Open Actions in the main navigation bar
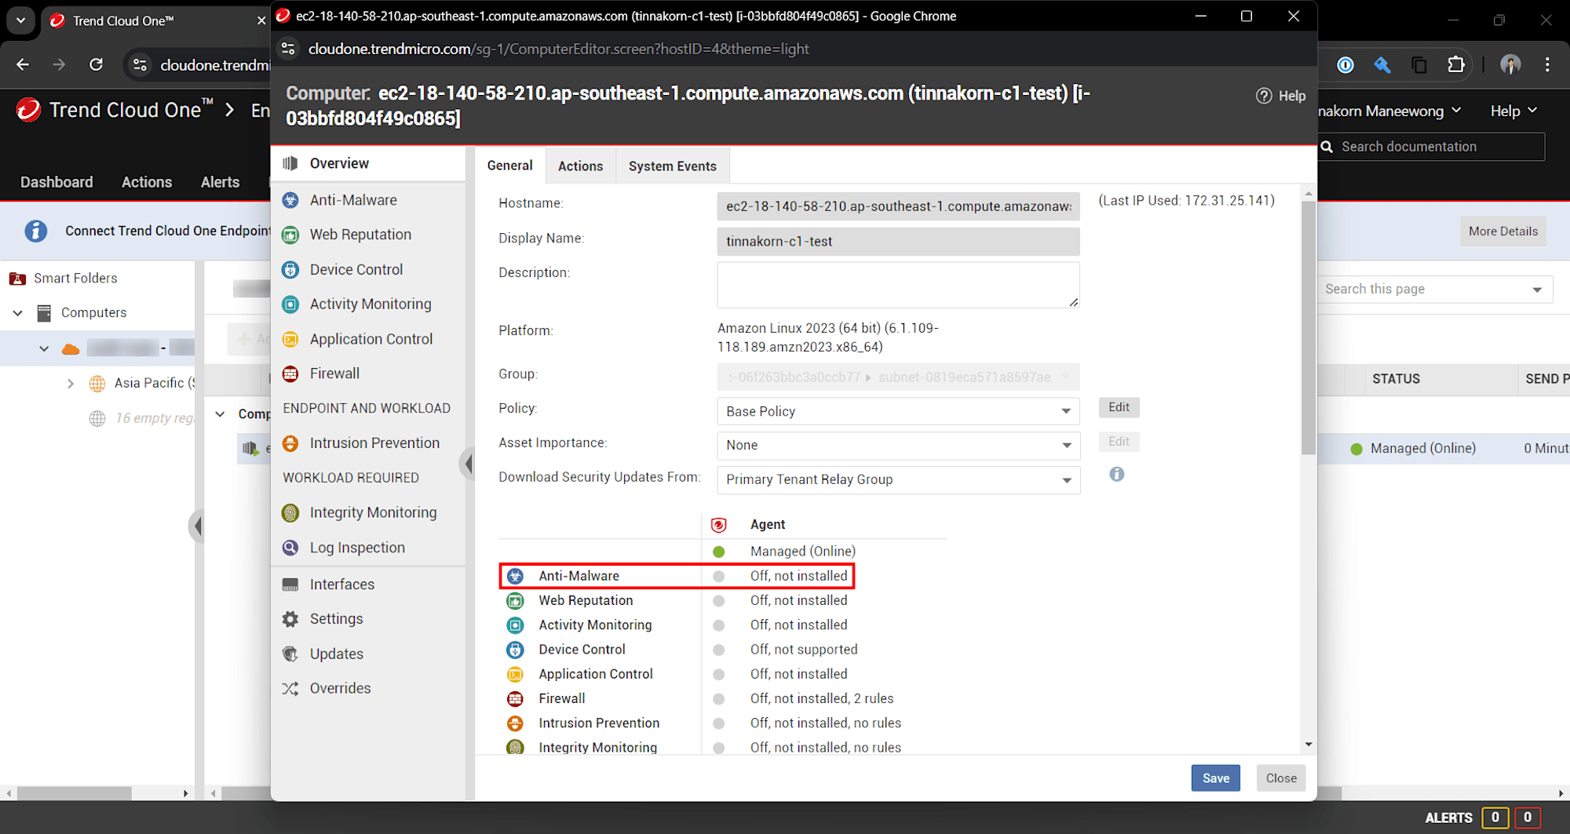The height and width of the screenshot is (834, 1570). pyautogui.click(x=147, y=182)
